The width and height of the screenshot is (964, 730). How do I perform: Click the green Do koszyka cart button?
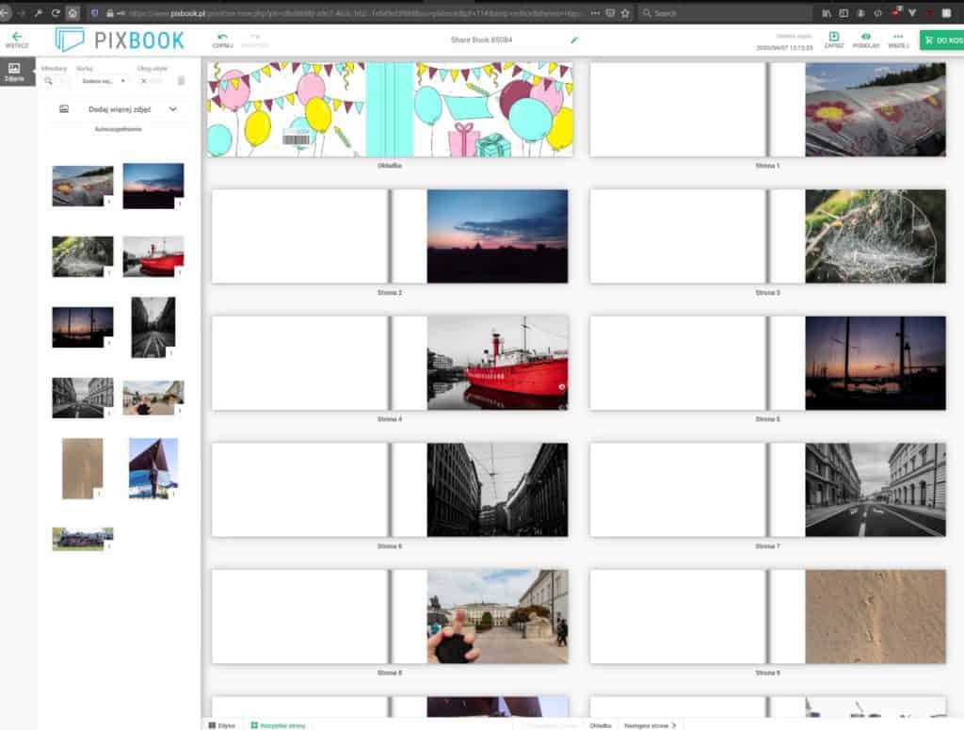[x=941, y=40]
